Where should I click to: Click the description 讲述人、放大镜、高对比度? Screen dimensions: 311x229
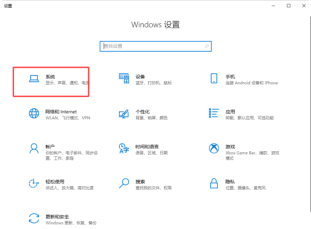click(x=69, y=188)
